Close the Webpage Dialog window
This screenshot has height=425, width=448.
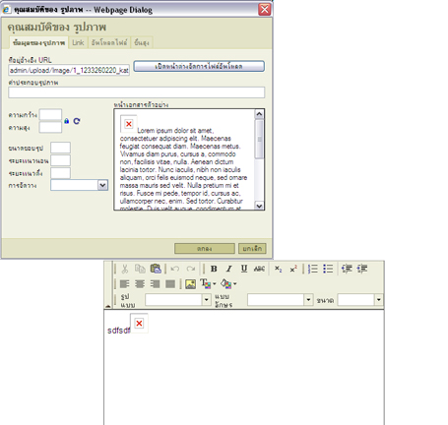pos(265,9)
